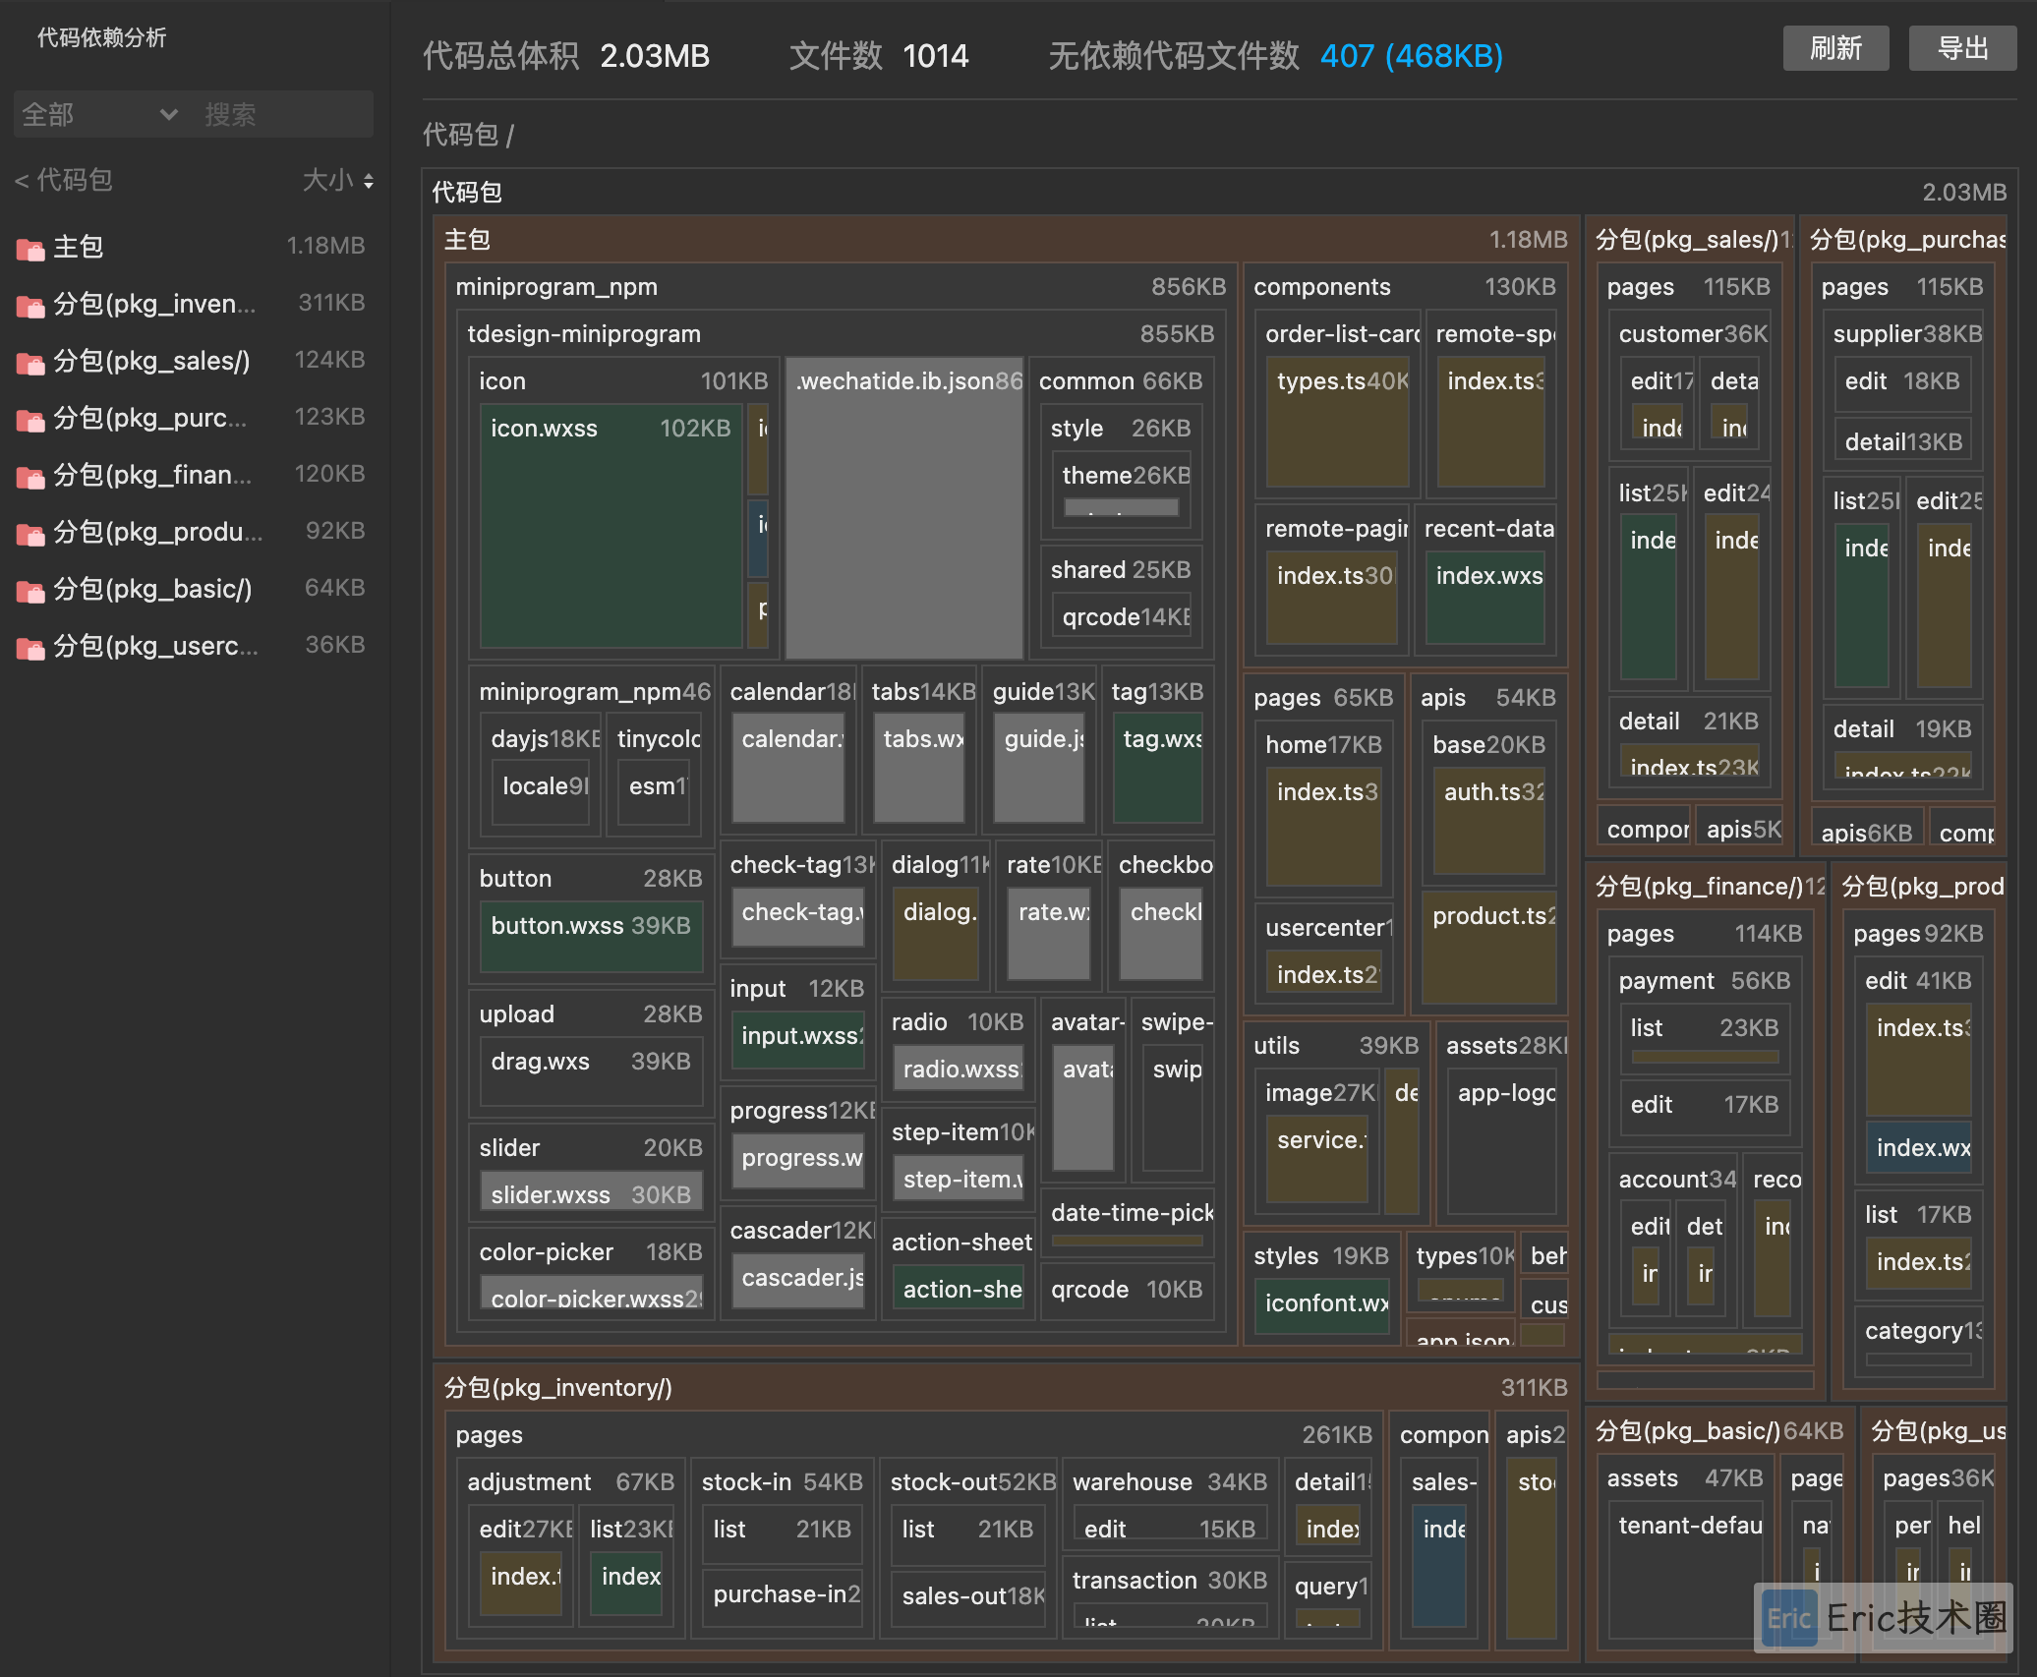Click the pkg_inventory package folder icon
Screen dimensions: 2037x1677
(x=30, y=306)
